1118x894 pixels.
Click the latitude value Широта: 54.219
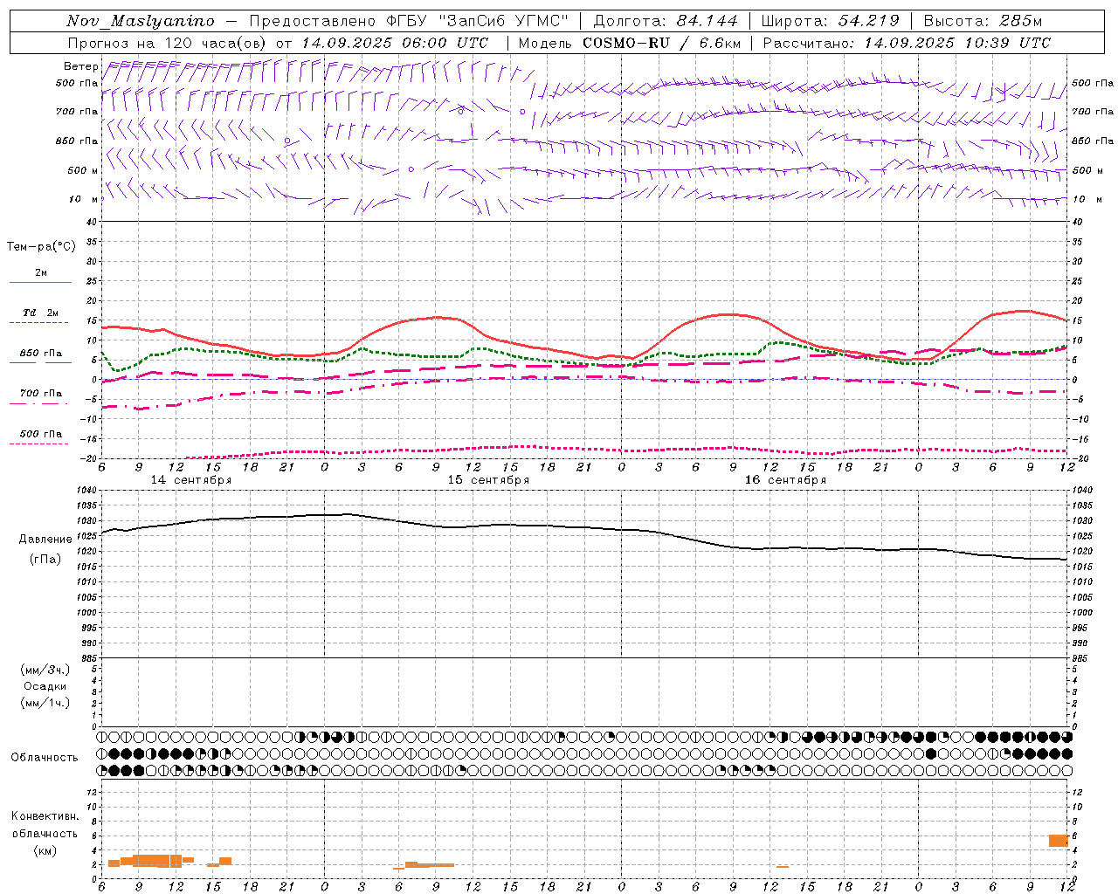pyautogui.click(x=830, y=21)
